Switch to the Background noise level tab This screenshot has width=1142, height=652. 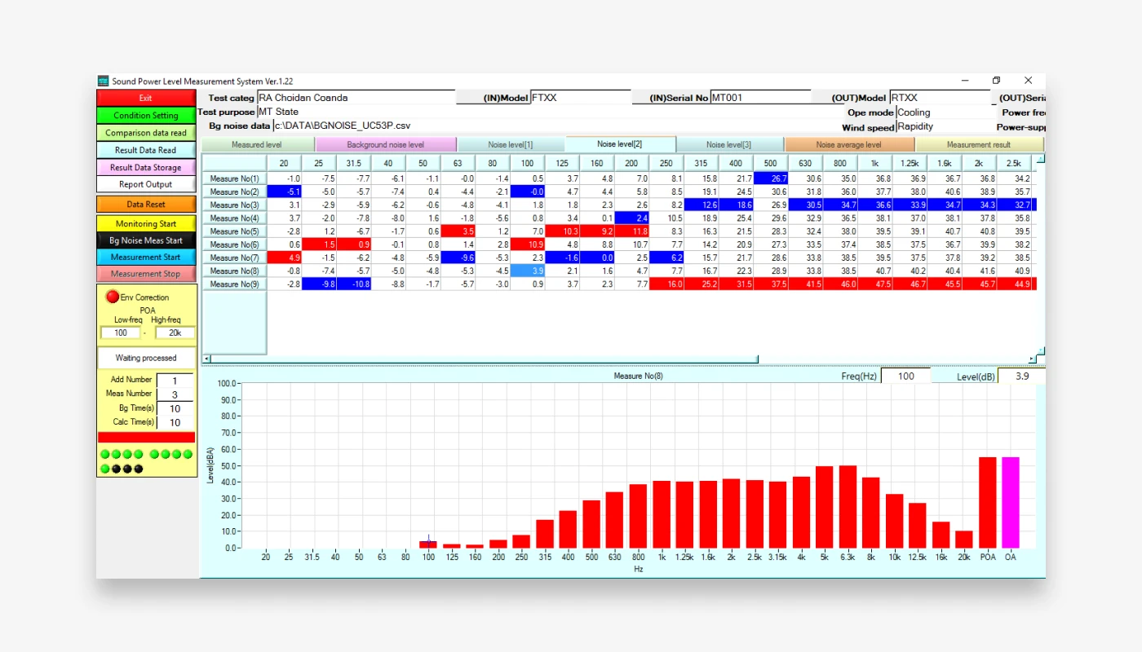coord(385,145)
